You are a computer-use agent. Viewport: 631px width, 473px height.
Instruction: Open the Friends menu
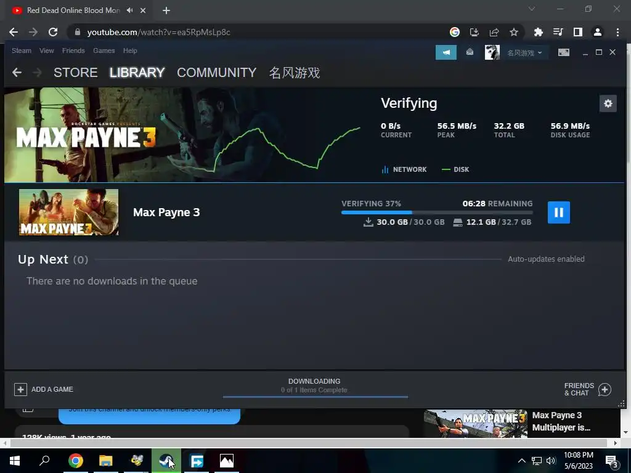pyautogui.click(x=73, y=51)
